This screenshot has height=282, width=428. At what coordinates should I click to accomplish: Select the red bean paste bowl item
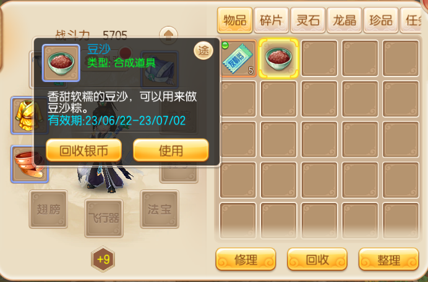tap(278, 58)
